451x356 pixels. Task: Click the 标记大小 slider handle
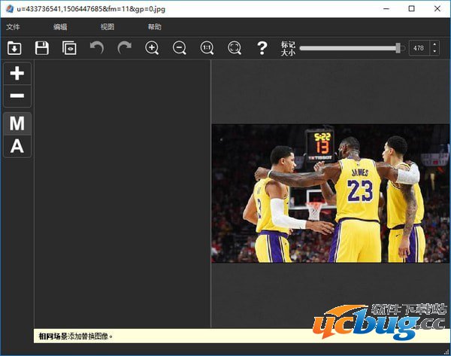point(398,48)
